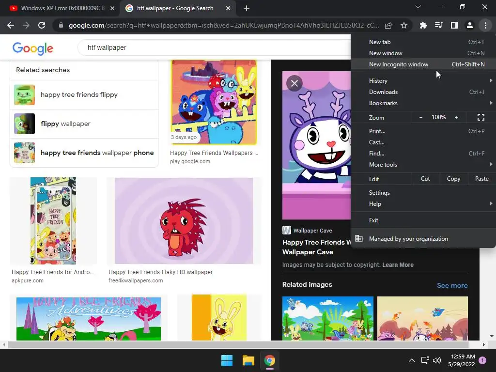Toggle the Chrome side panel icon

point(454,25)
